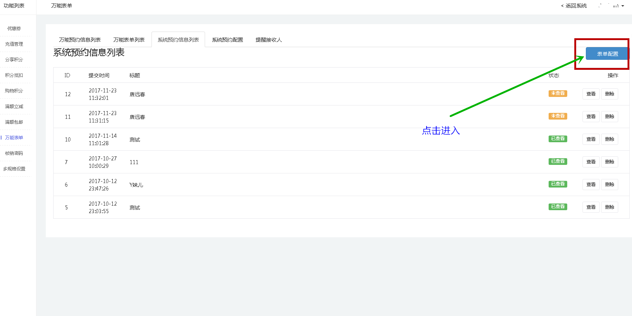Click 查看 for entry ID 10
Screen dimensions: 632x316
tap(591, 139)
